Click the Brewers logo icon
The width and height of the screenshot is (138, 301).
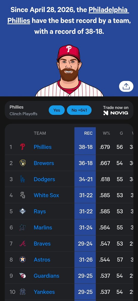(x=23, y=163)
